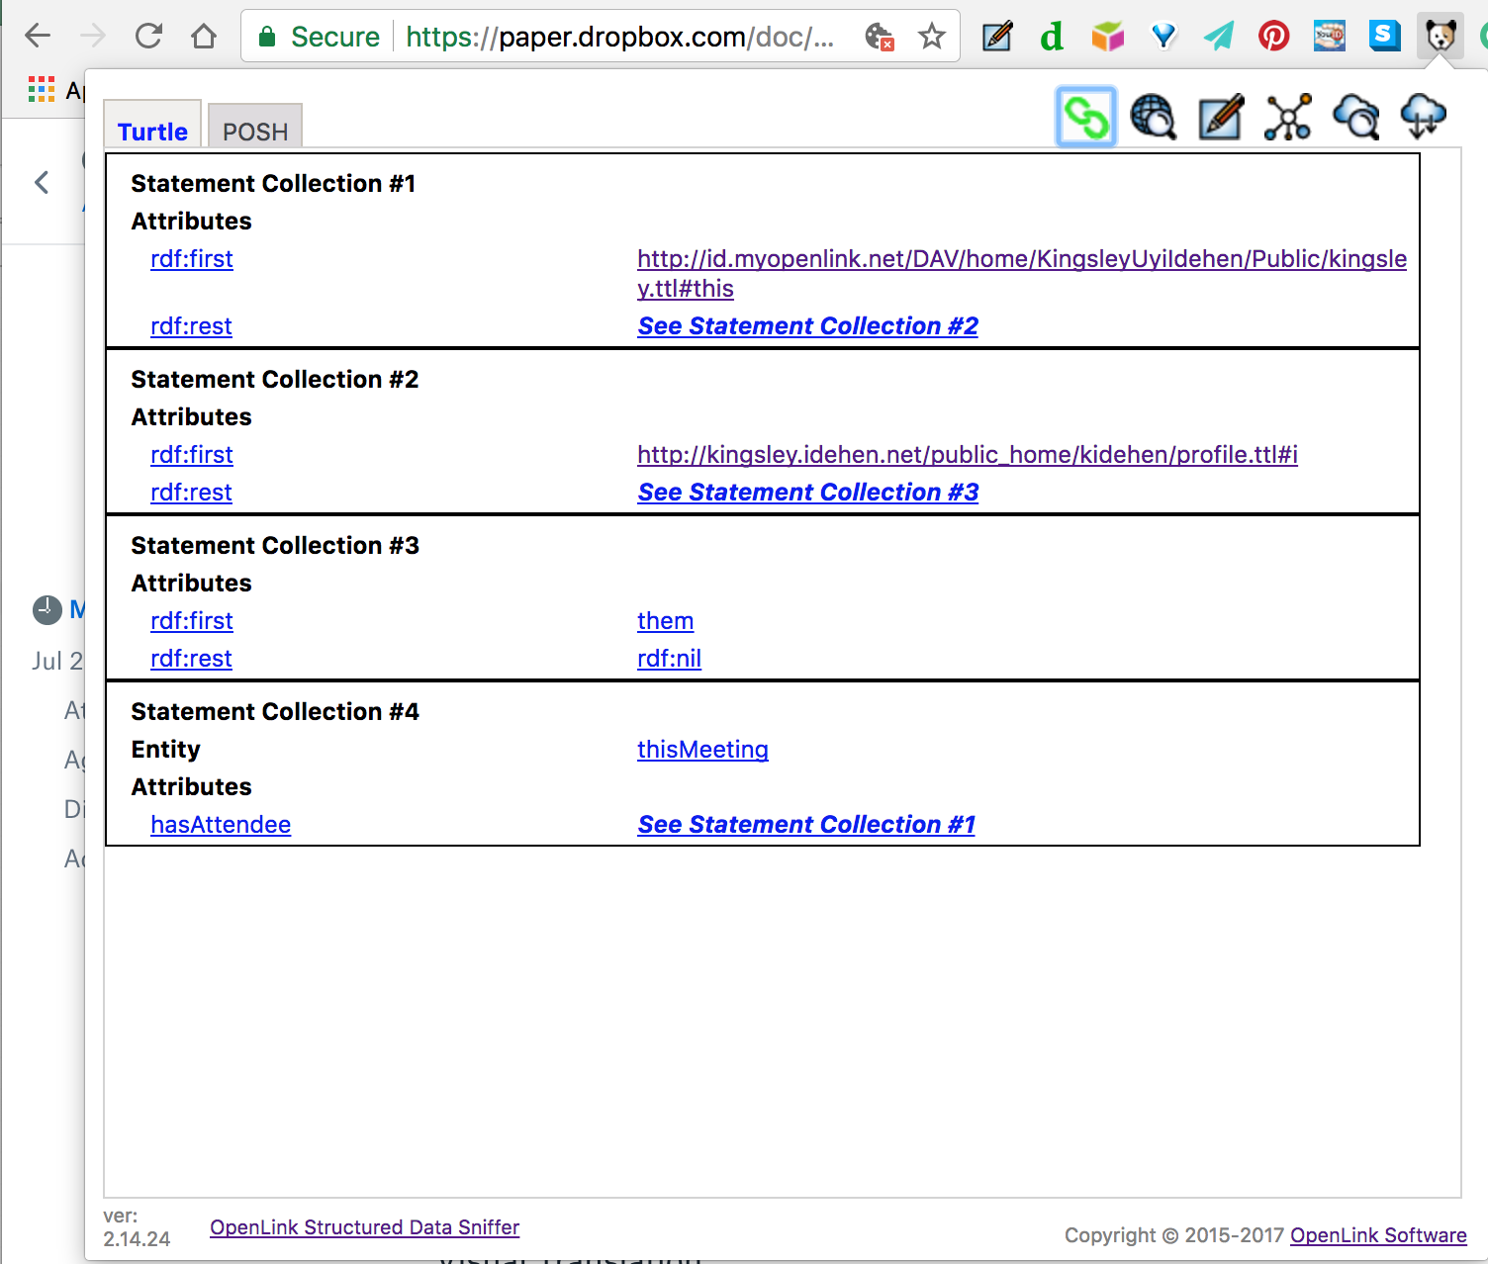
Task: Open the cloud search tool
Action: 1355,116
